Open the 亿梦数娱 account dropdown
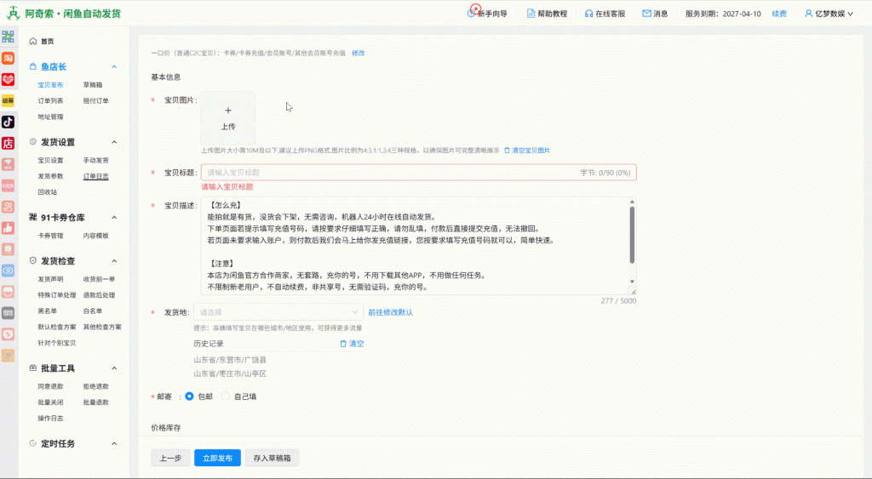The image size is (872, 479). 829,14
